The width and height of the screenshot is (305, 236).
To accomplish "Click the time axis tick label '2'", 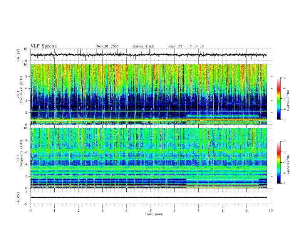I will point(79,211).
